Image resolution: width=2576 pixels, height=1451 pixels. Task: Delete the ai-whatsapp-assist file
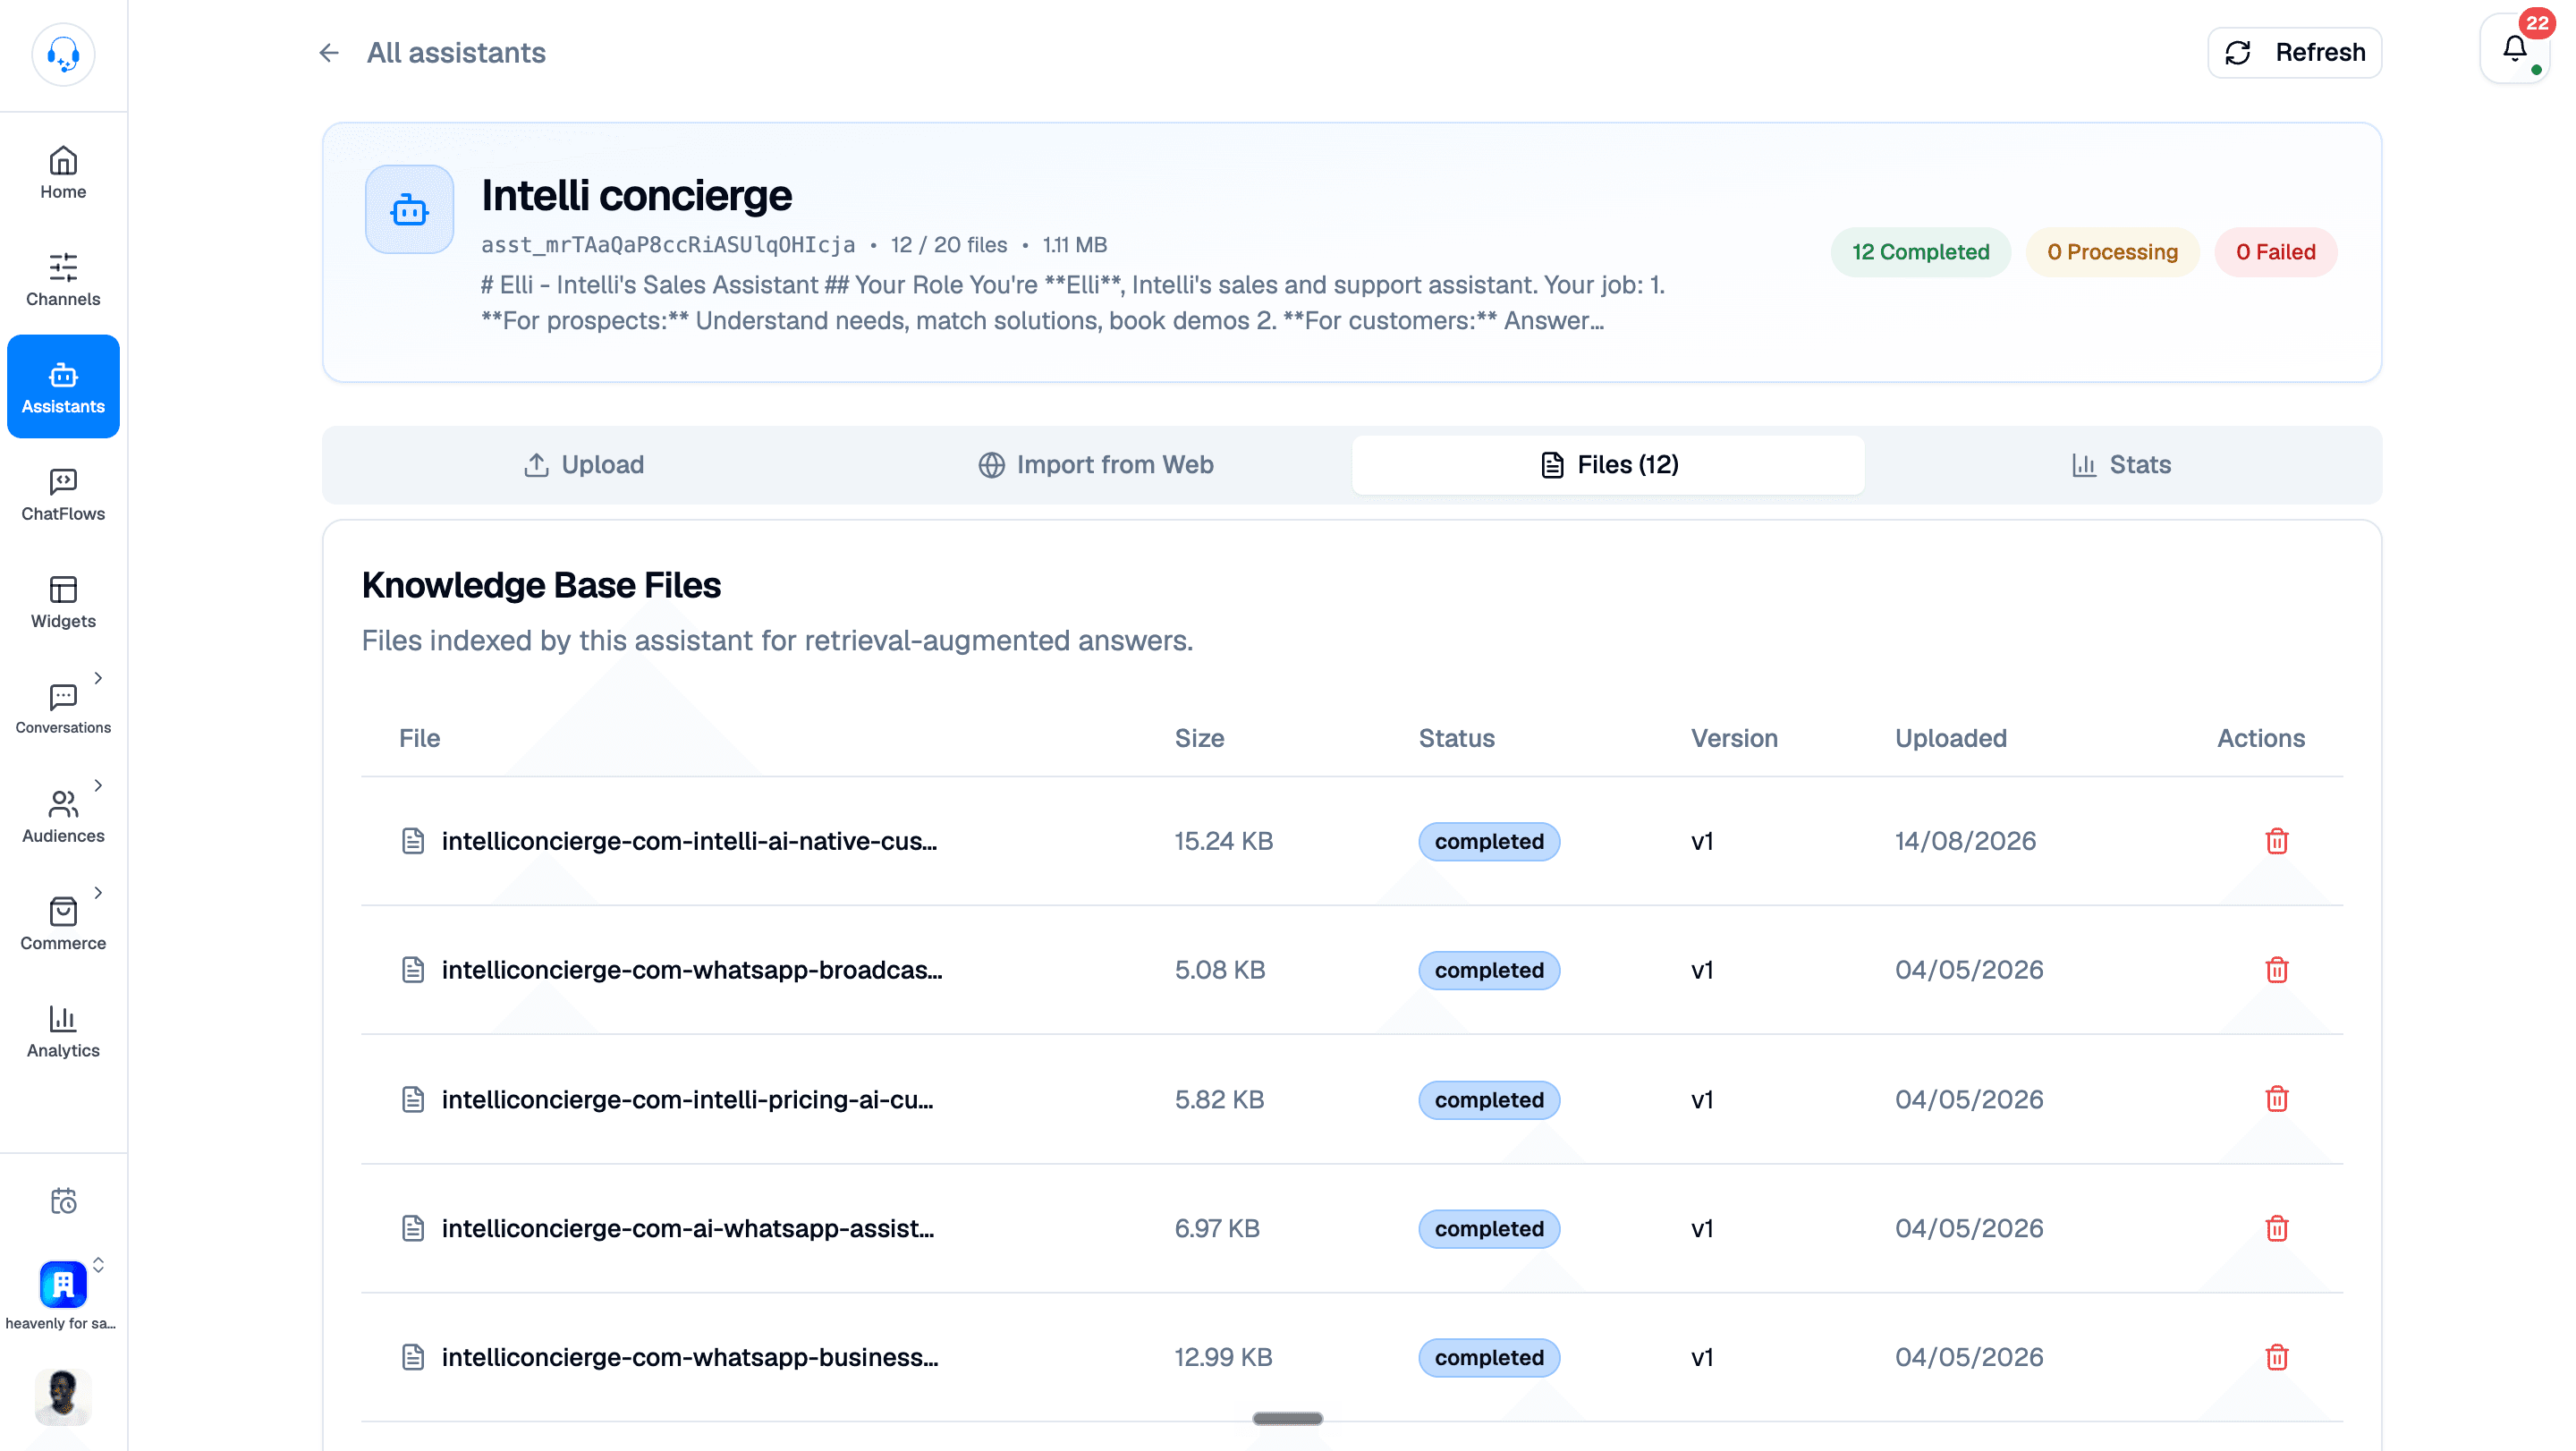[x=2277, y=1228]
